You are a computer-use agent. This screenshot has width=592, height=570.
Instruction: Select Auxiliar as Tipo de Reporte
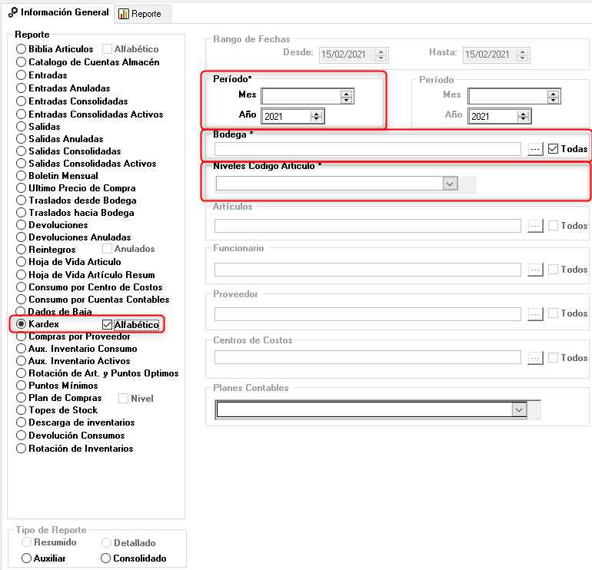point(27,558)
